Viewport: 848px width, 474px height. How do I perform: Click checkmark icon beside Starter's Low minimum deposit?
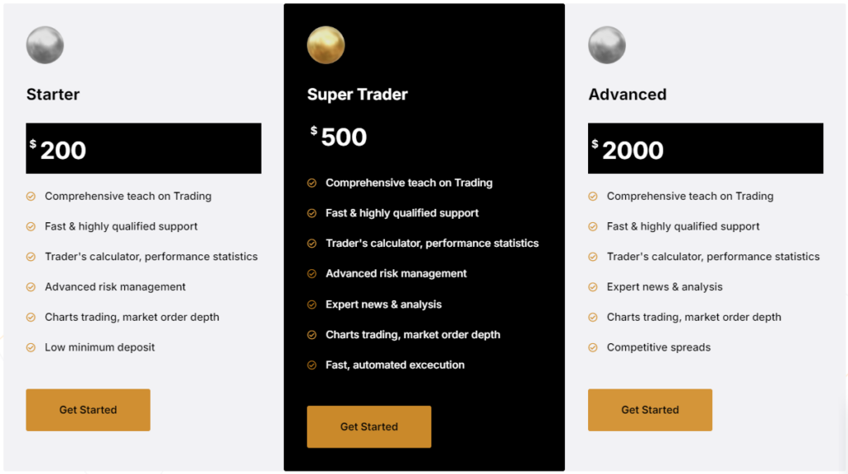(31, 348)
